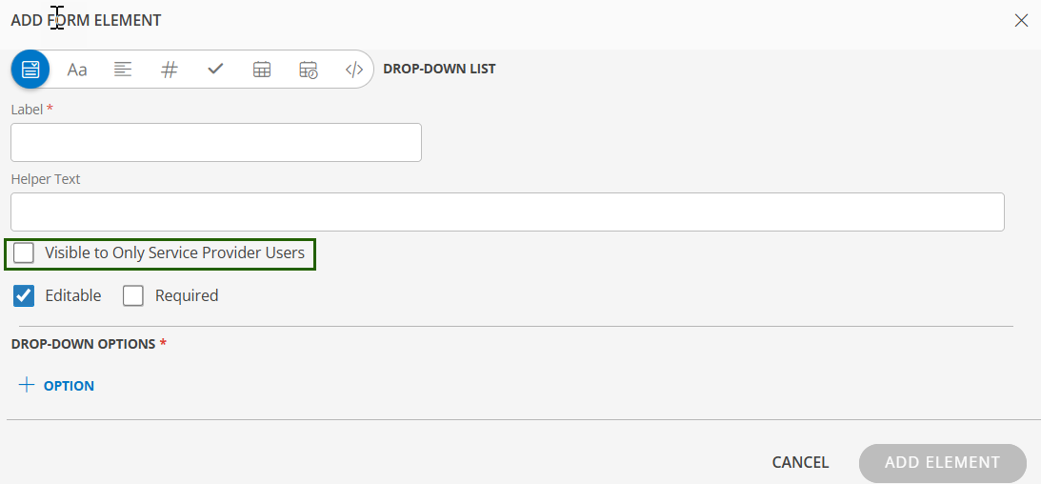The image size is (1041, 484).
Task: Tick the Required checkbox
Action: tap(133, 296)
